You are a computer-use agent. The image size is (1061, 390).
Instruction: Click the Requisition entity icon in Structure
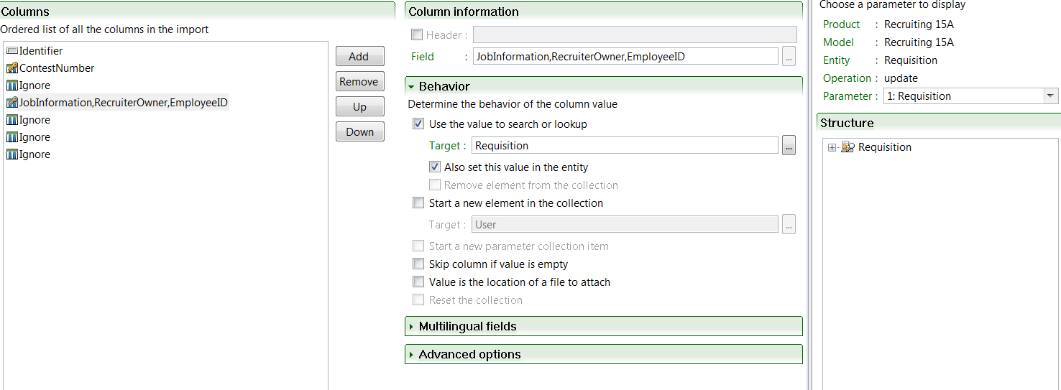(x=848, y=147)
